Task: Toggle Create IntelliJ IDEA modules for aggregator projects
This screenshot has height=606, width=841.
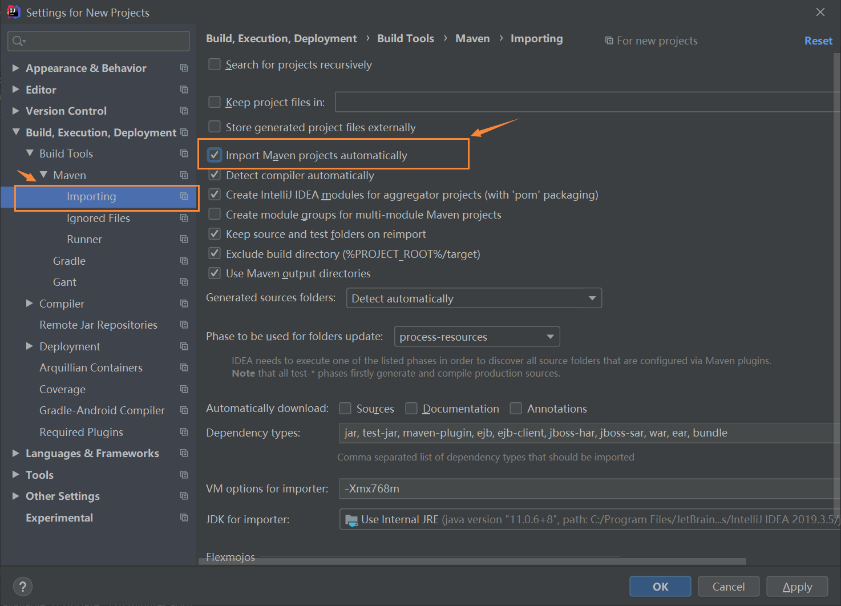Action: click(x=215, y=195)
